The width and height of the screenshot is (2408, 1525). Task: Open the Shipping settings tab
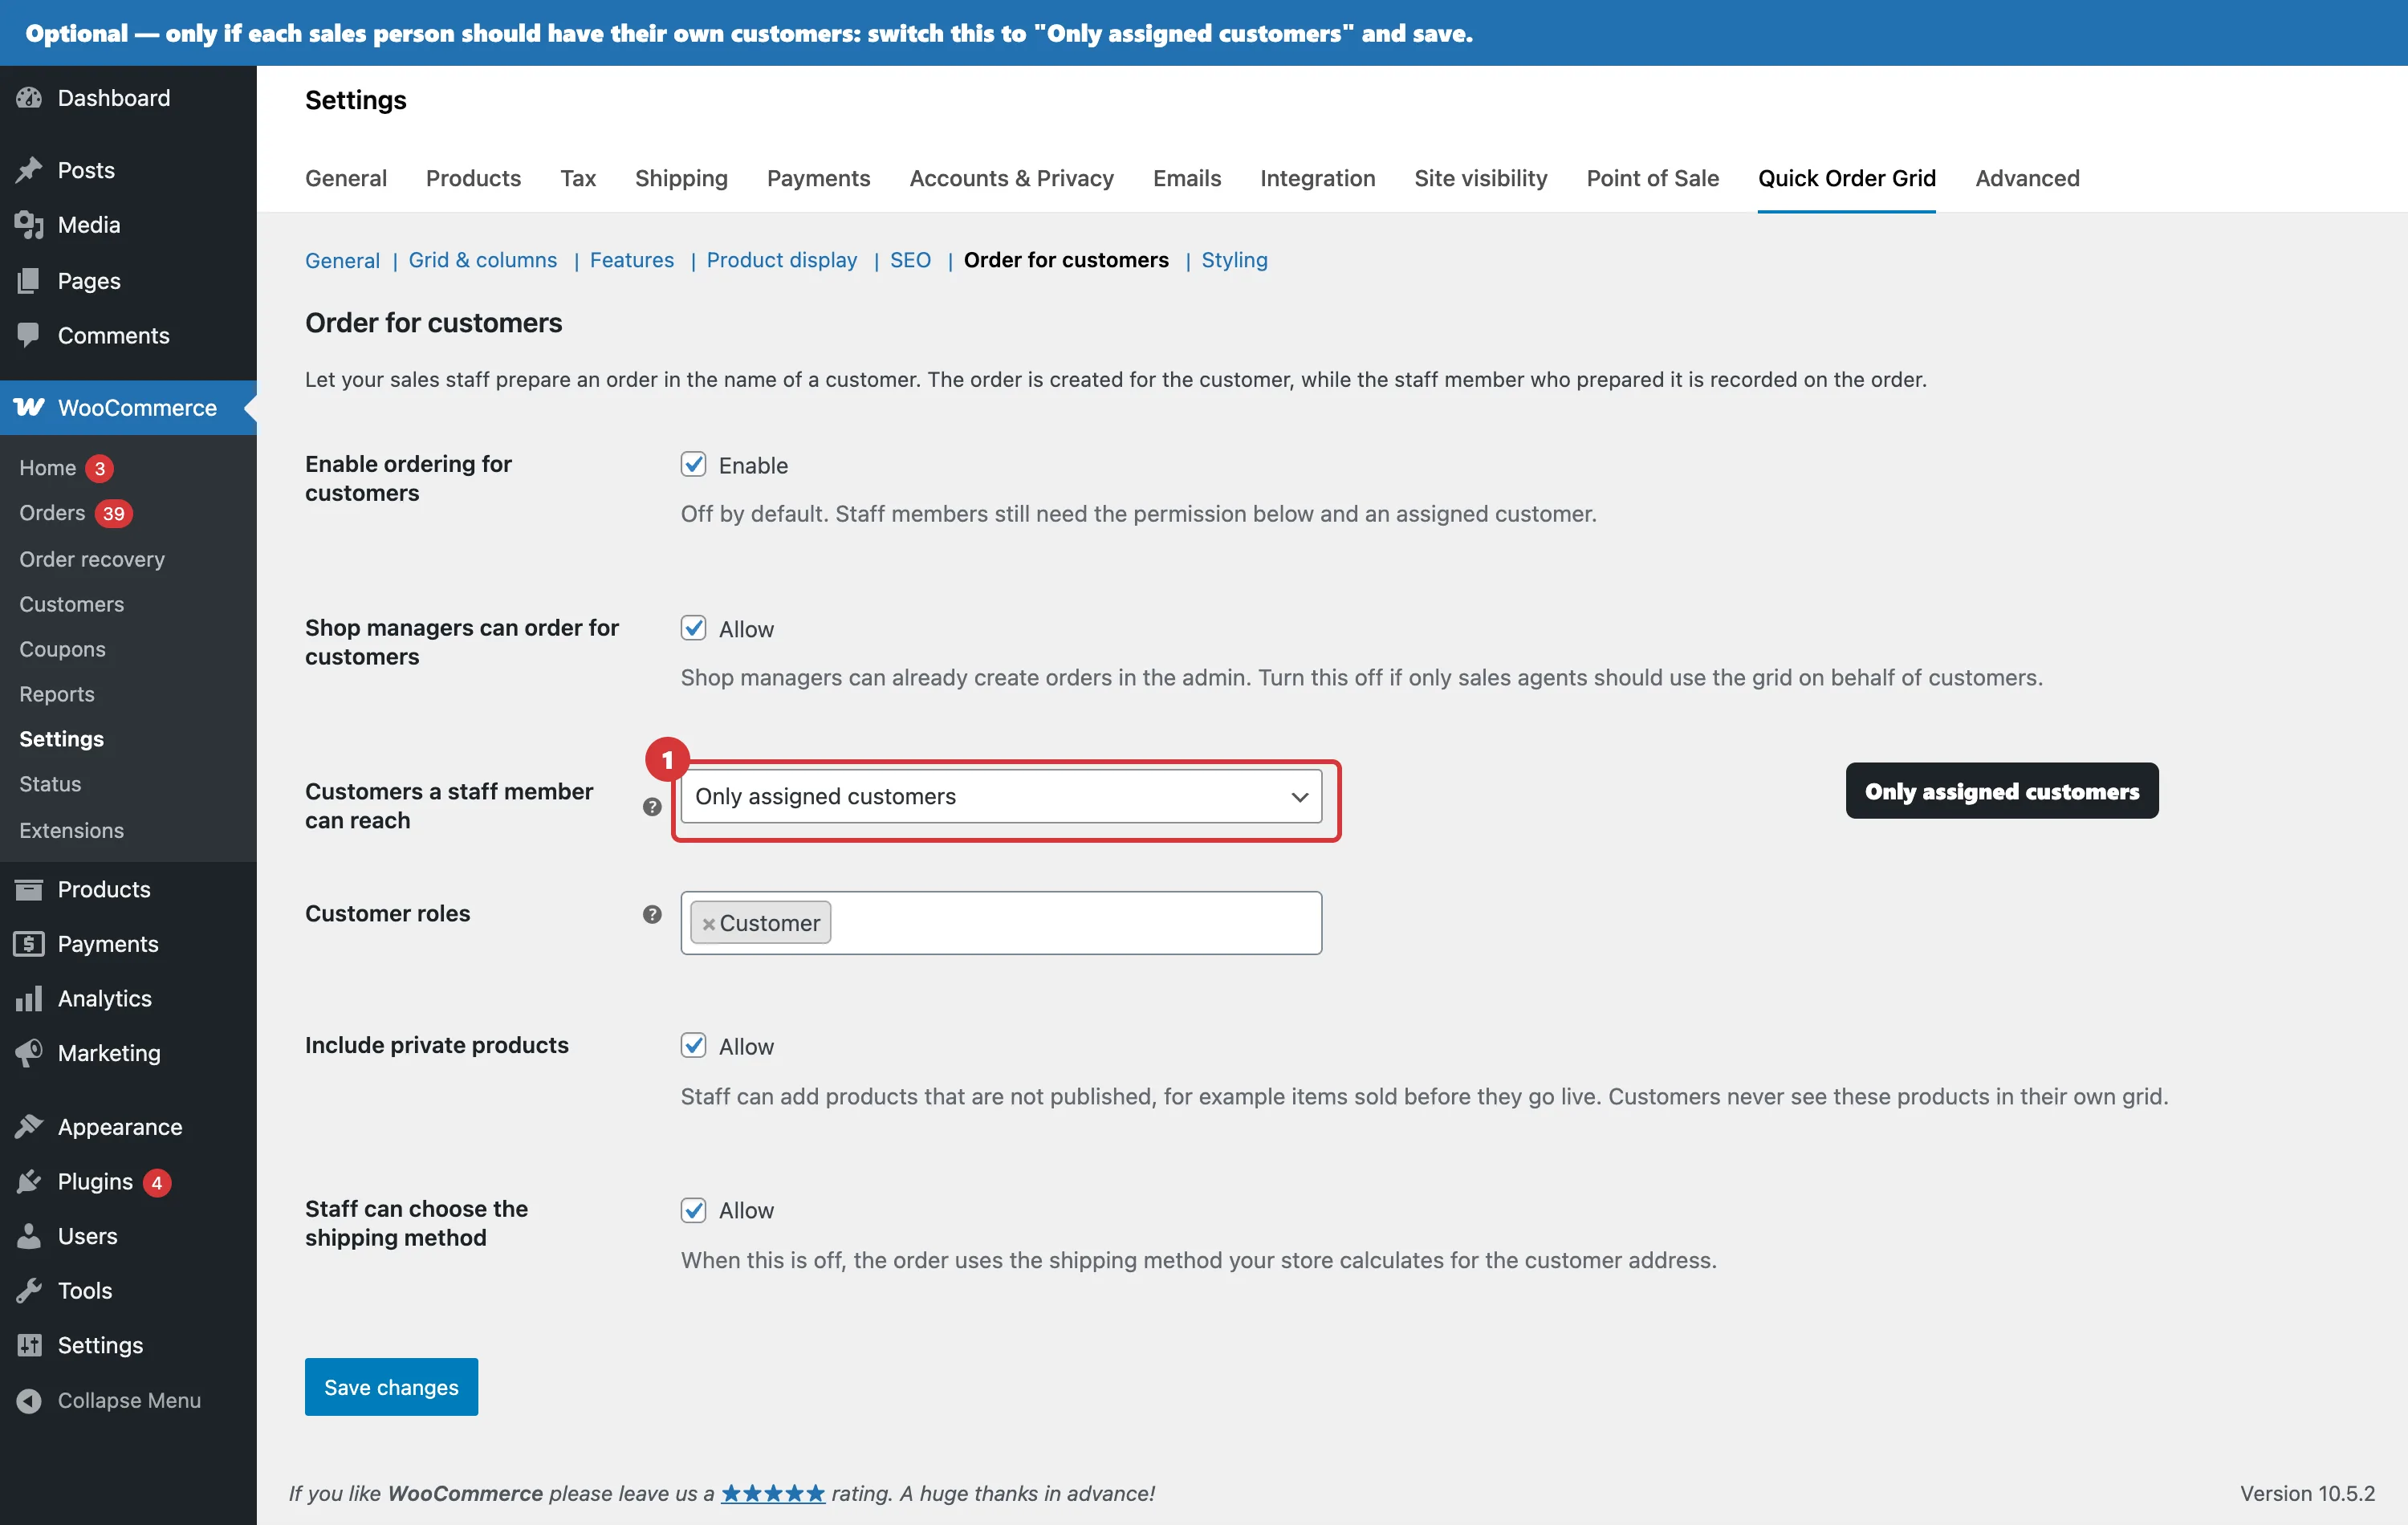(x=681, y=178)
